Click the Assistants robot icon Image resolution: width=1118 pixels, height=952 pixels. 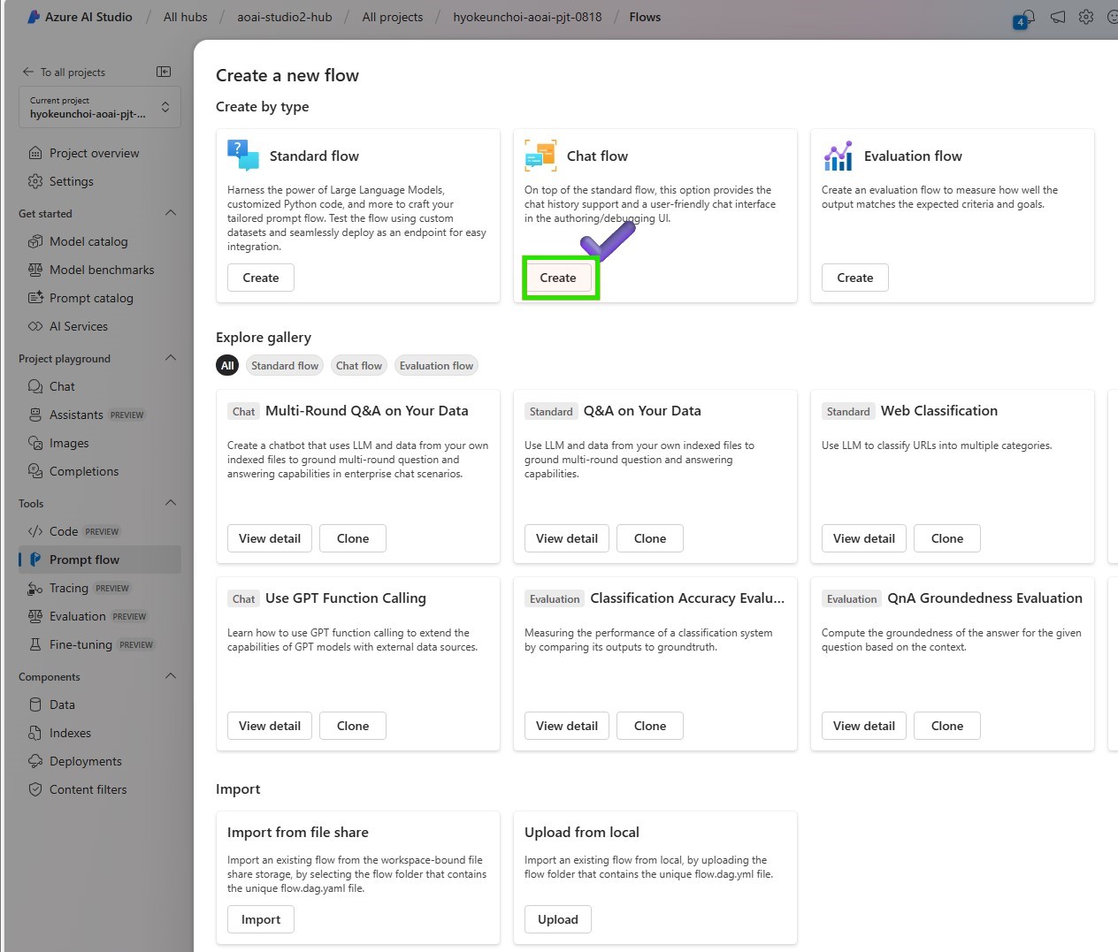pos(35,415)
